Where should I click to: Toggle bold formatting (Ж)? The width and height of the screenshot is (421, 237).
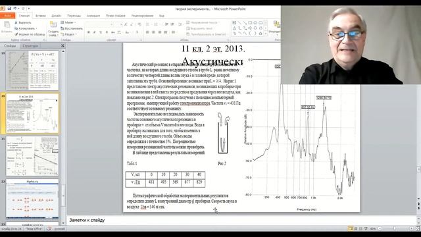point(89,32)
